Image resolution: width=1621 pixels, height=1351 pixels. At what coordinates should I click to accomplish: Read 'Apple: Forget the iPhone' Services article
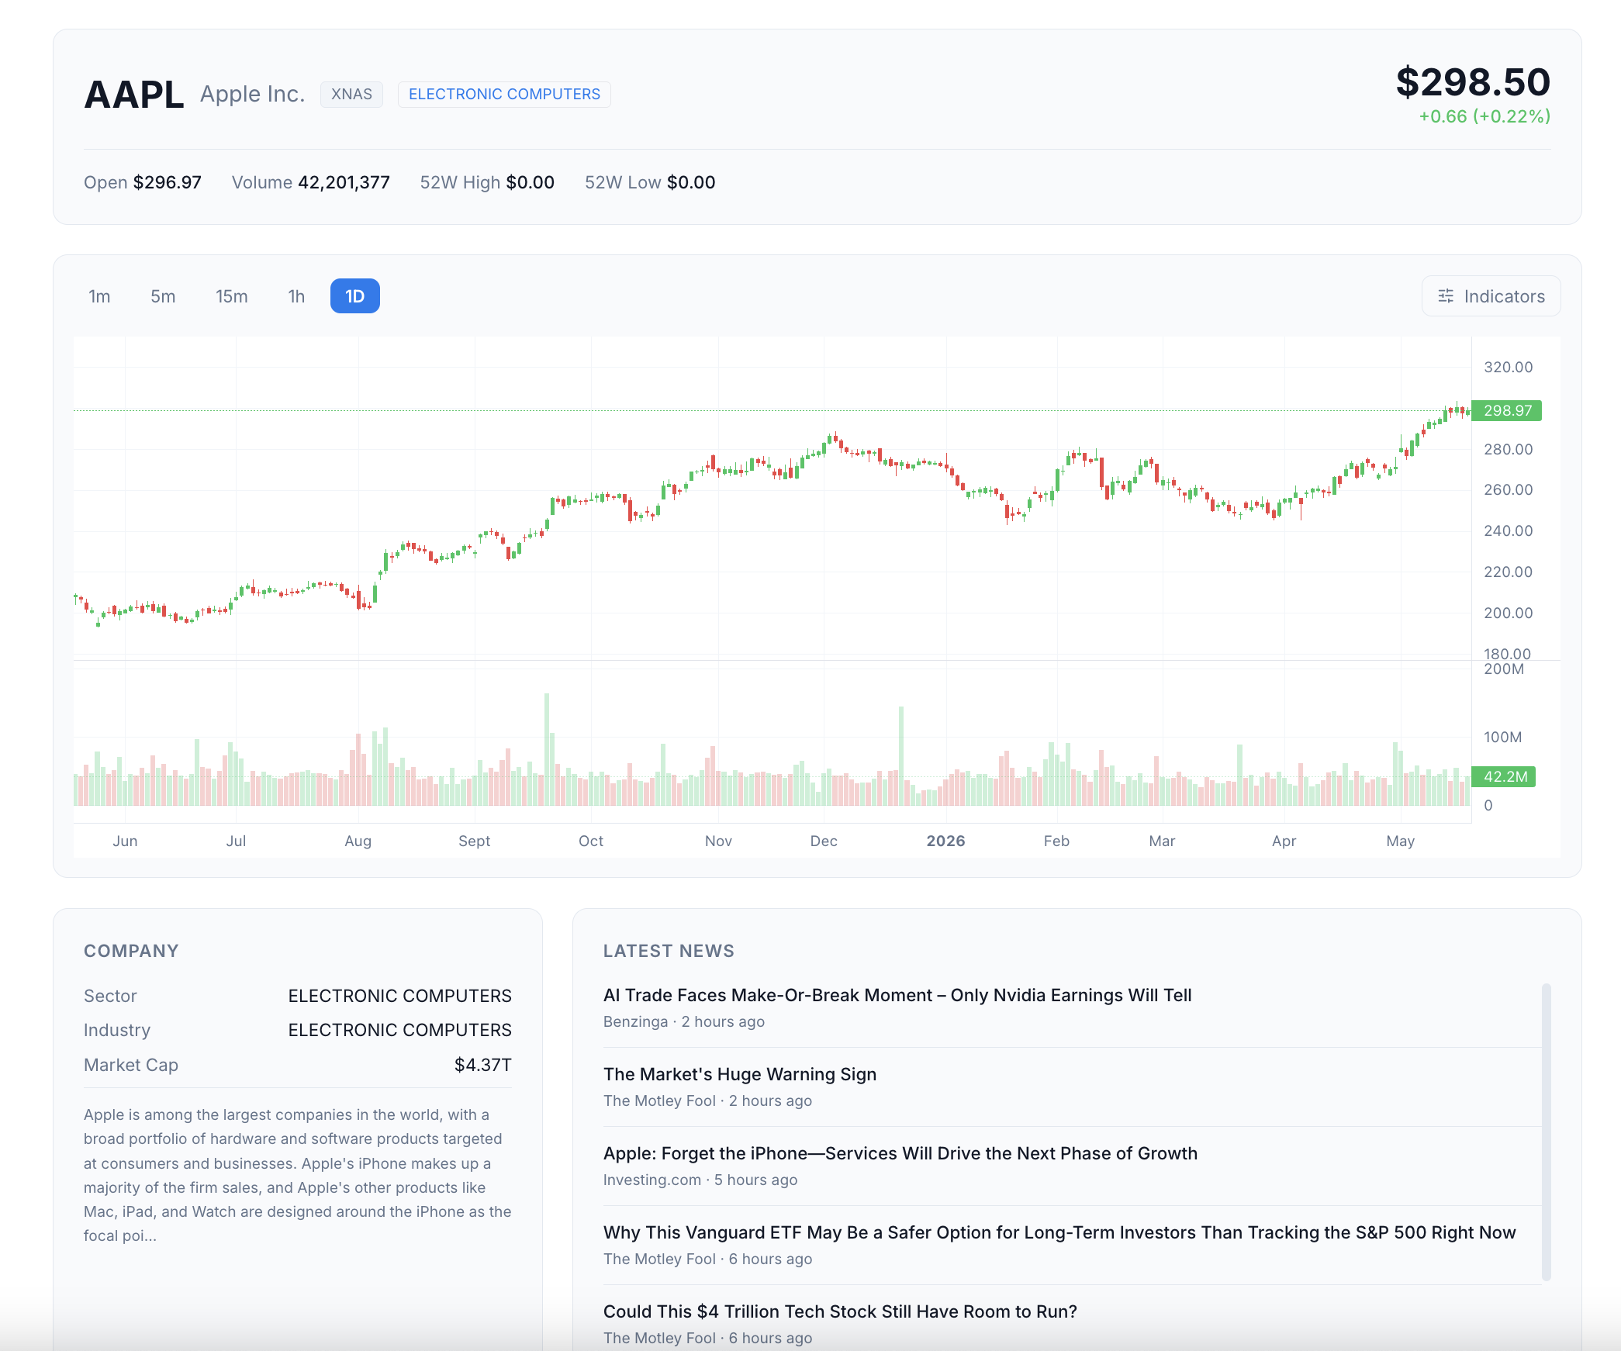pyautogui.click(x=900, y=1153)
